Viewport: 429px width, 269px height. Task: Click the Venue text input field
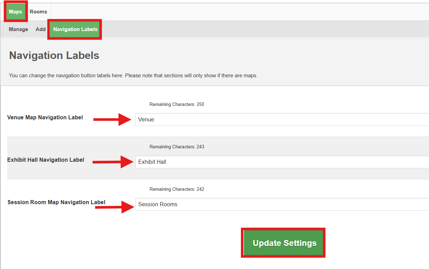281,120
